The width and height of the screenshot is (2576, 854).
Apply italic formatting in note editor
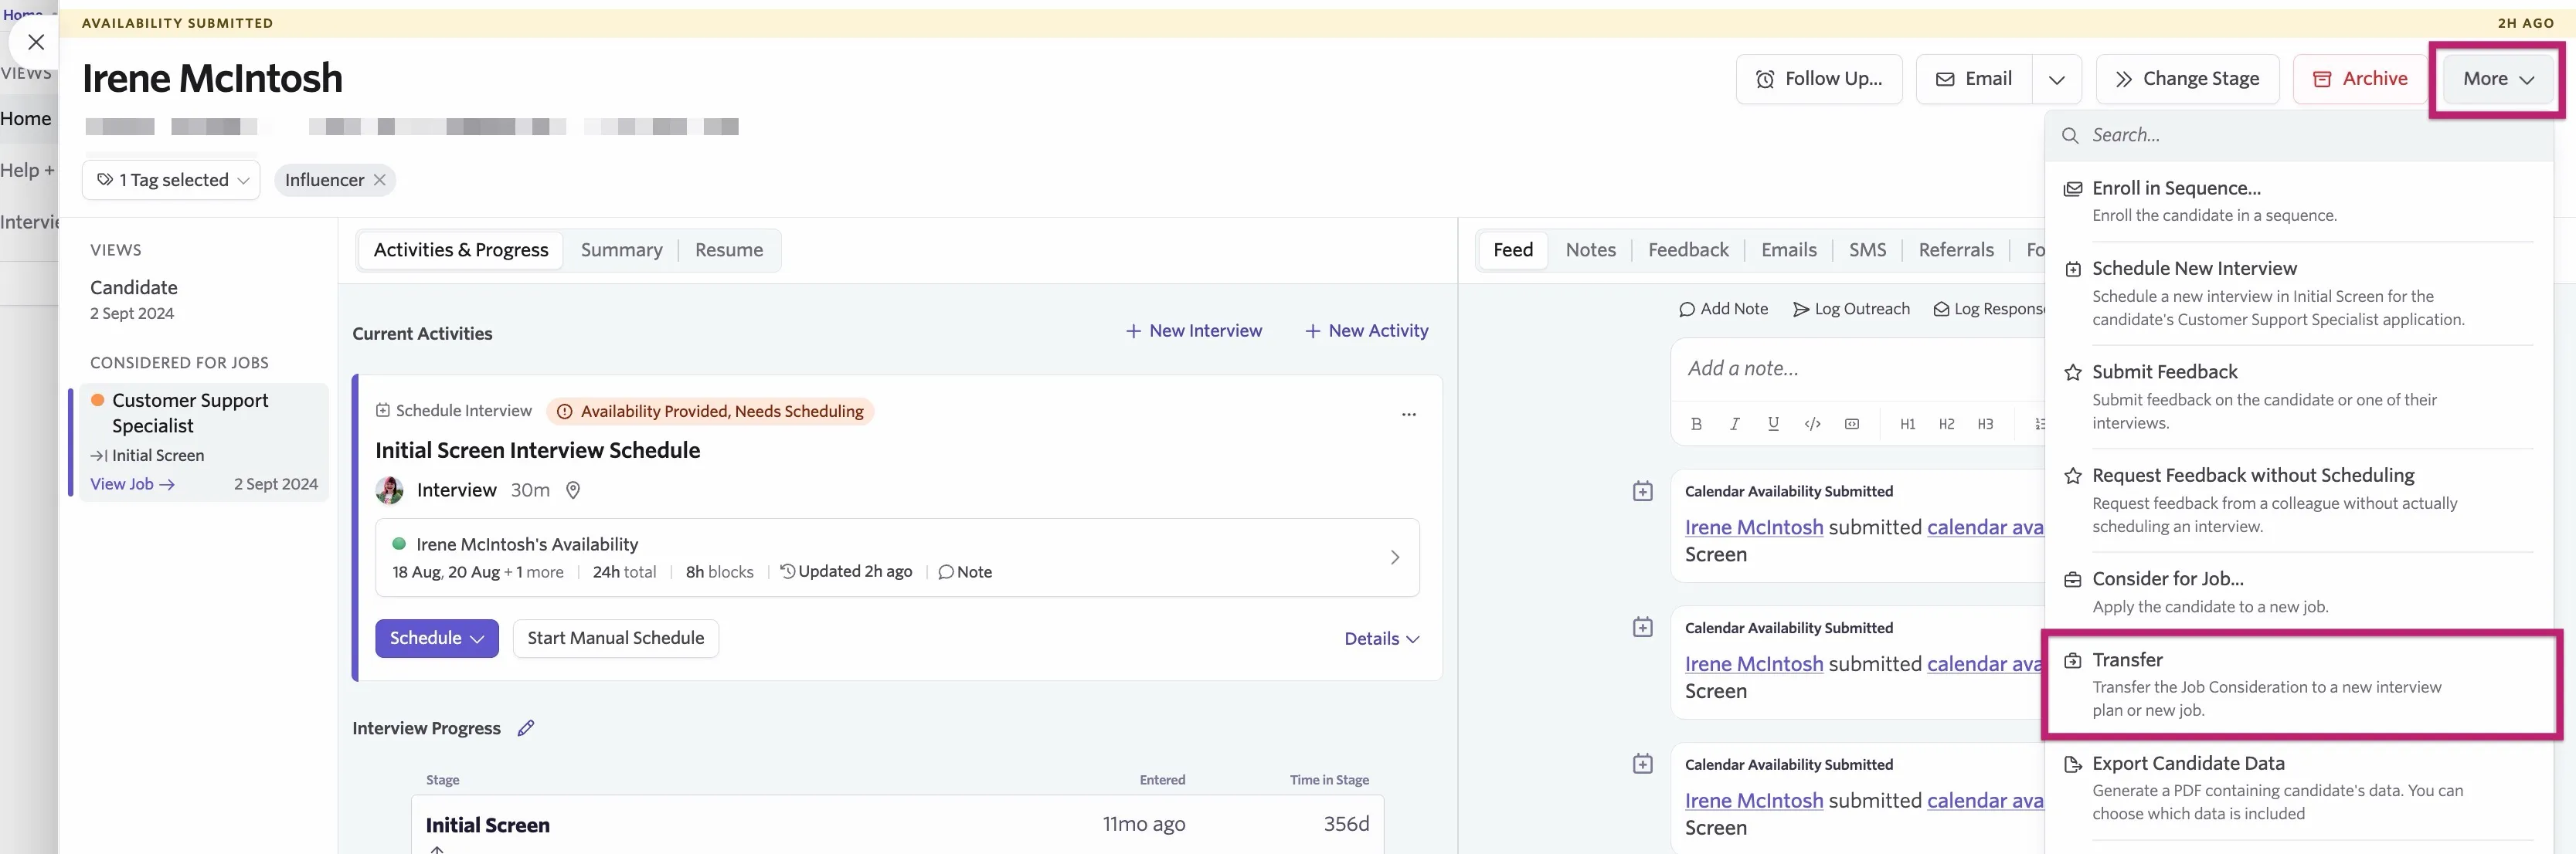tap(1734, 425)
